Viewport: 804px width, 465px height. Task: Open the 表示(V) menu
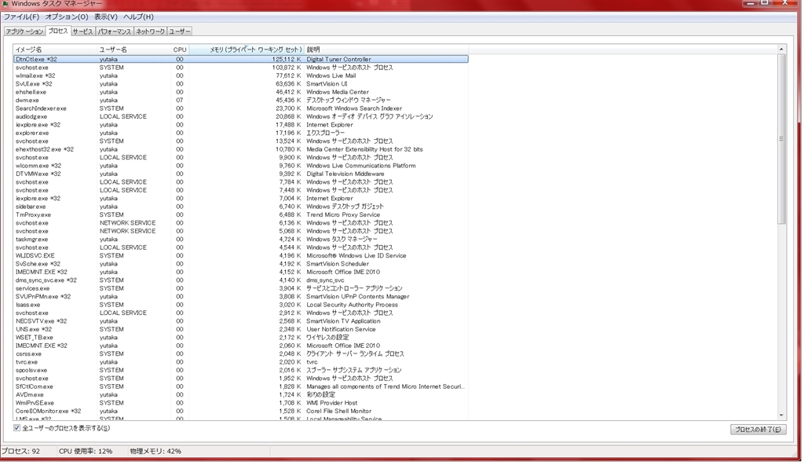click(105, 16)
